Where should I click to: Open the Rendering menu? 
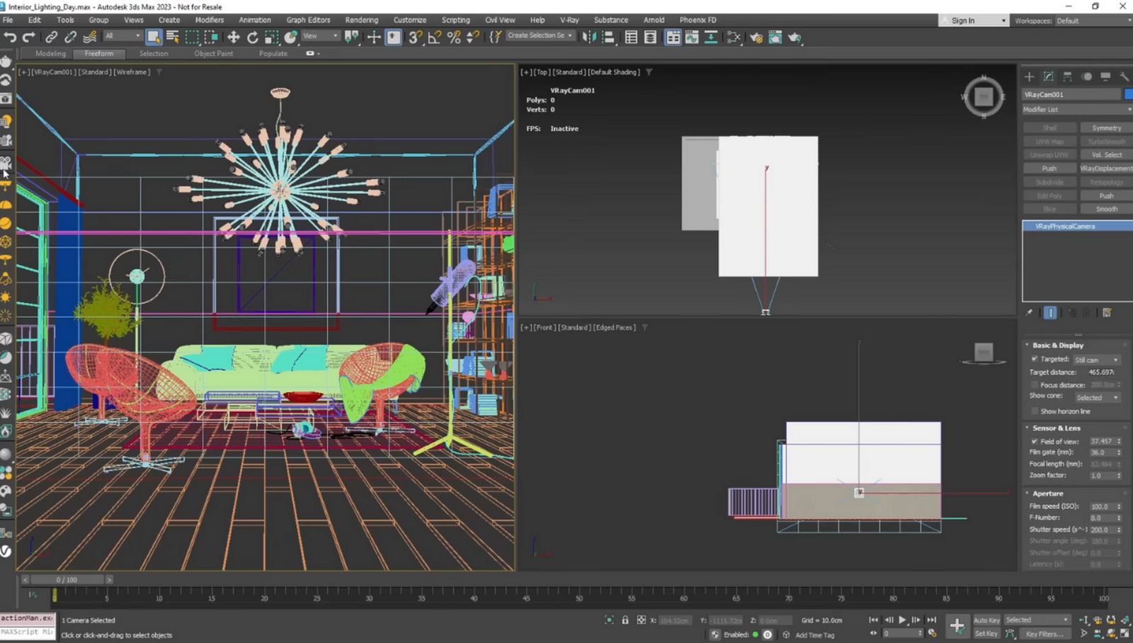[362, 20]
